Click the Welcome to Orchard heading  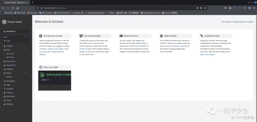click(49, 22)
